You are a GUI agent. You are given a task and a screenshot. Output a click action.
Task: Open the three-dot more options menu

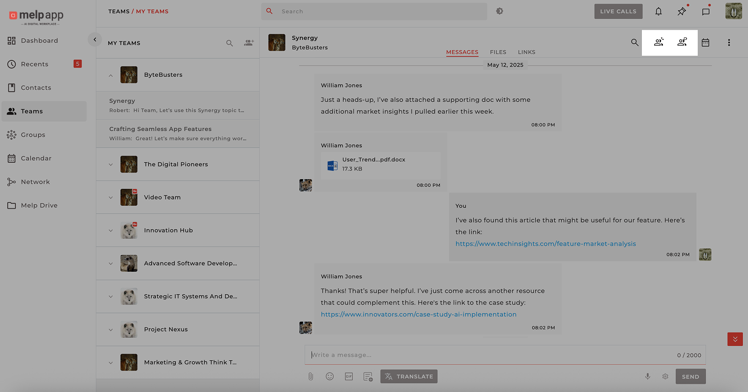[729, 43]
